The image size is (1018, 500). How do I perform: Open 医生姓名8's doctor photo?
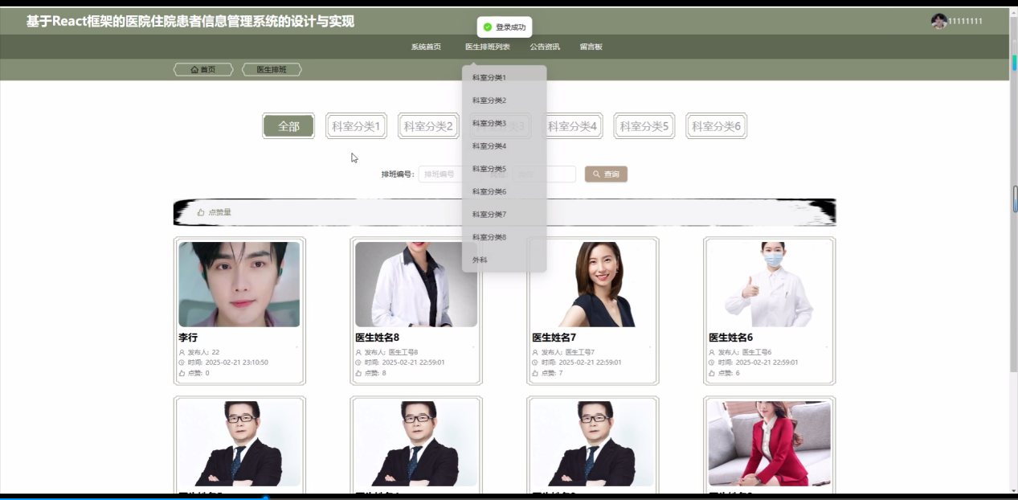tap(416, 285)
